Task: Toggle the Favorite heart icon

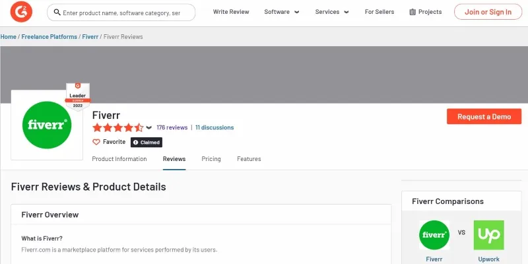Action: [x=96, y=142]
